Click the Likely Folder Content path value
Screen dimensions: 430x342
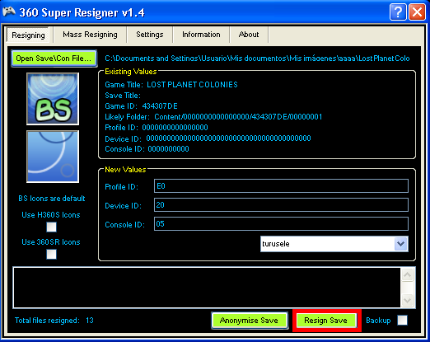point(238,117)
